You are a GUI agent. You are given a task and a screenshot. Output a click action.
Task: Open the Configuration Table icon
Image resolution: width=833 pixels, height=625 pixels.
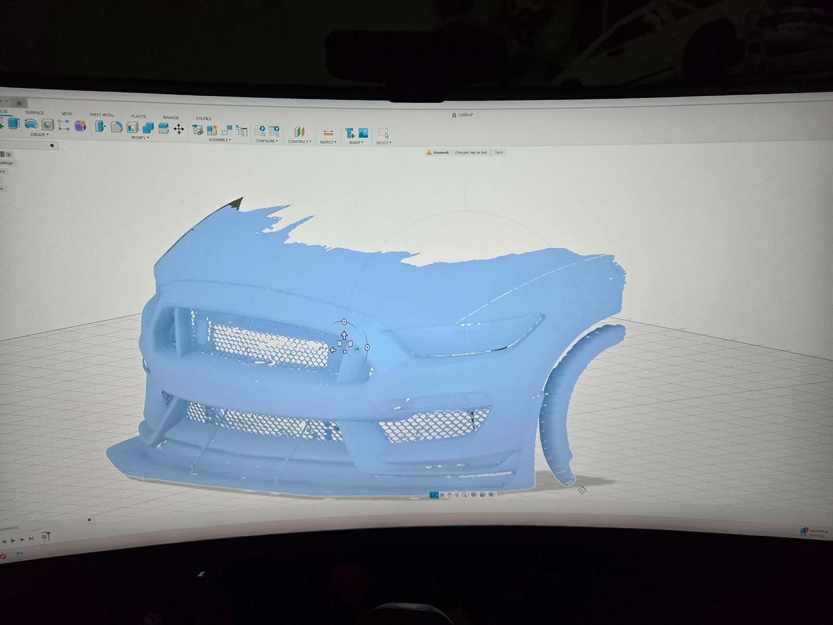(x=274, y=131)
